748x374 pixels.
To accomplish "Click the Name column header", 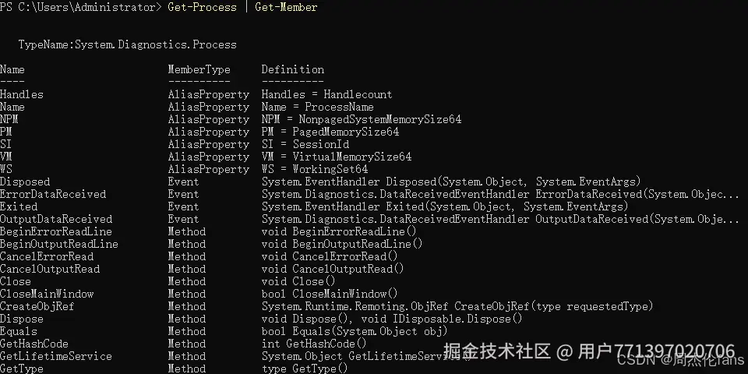I will point(12,69).
